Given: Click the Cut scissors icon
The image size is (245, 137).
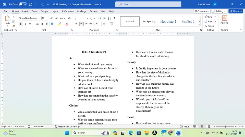Looking at the screenshot, I should (14, 17).
